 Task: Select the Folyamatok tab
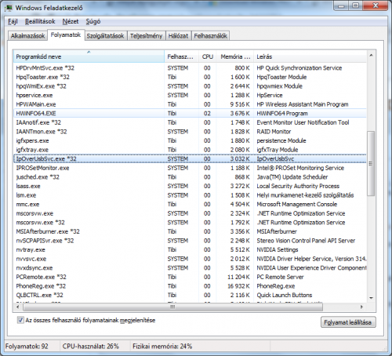[66, 35]
